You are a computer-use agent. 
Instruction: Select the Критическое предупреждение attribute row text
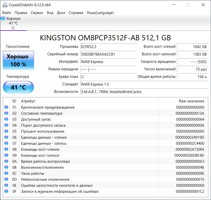click(48, 107)
